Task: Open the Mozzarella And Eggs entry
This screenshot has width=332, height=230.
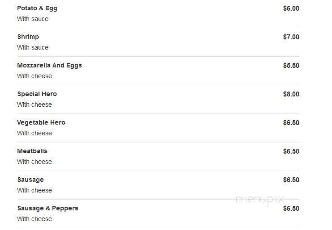Action: click(50, 65)
